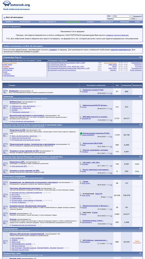Click forum status icon beside Куплю

pos(5,214)
